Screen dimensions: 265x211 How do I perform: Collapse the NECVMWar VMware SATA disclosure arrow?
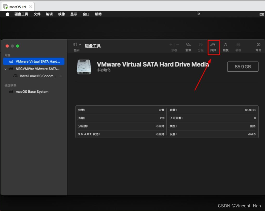click(x=6, y=69)
